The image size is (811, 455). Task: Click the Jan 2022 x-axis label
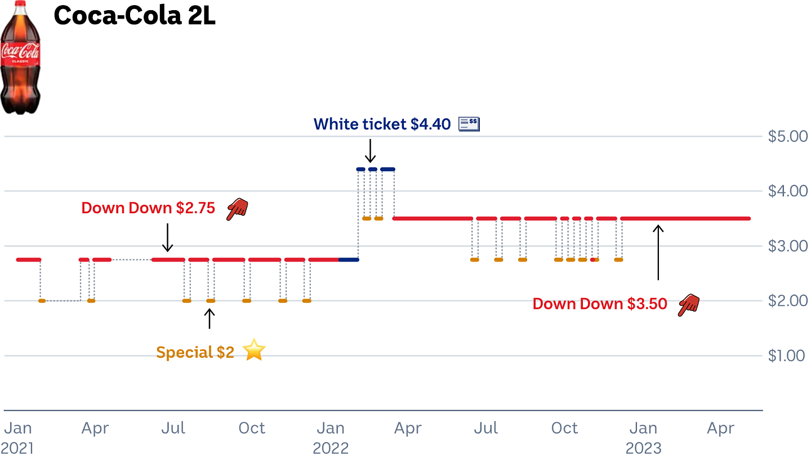tap(331, 438)
